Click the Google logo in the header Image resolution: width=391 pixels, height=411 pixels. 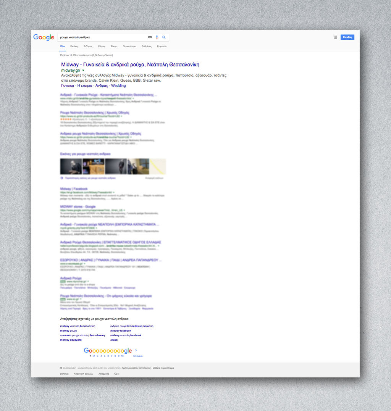click(x=44, y=37)
